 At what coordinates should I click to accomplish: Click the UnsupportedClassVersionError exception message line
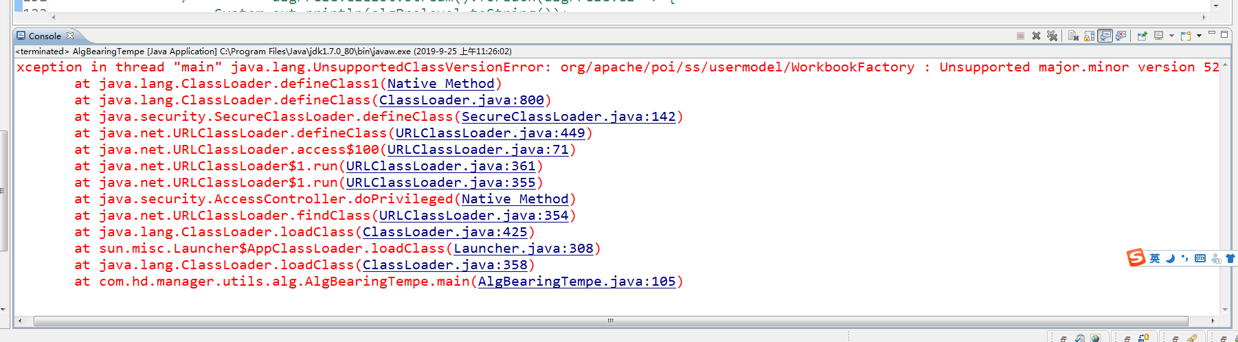(x=618, y=67)
